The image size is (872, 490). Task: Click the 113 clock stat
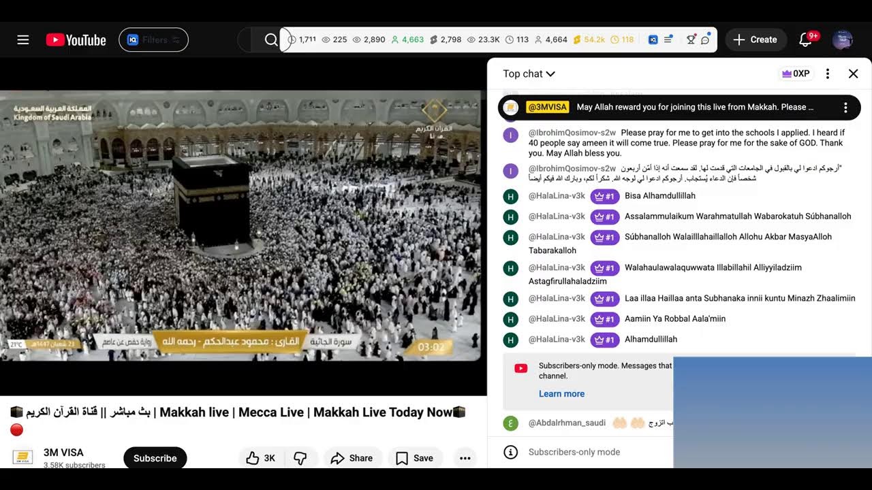tap(517, 40)
